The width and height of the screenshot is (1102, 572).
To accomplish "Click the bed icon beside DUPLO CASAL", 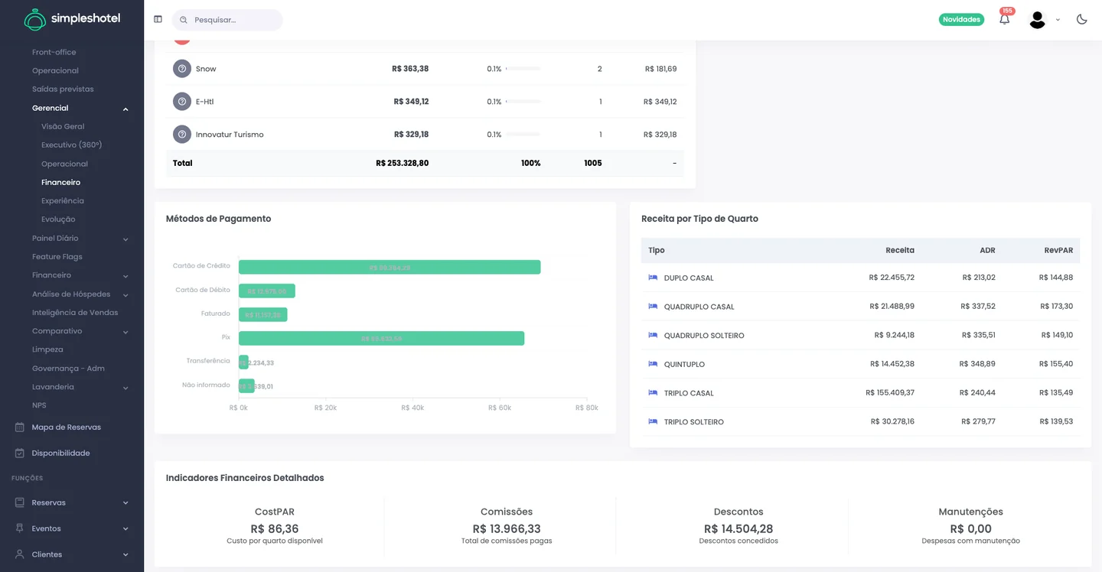I will point(653,278).
